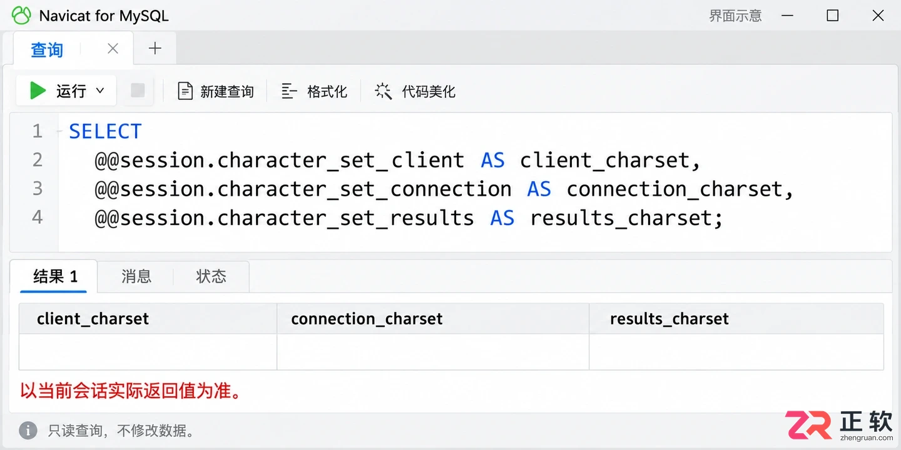Click line number 4 in the gutter
Viewport: 901px width, 450px height.
coord(38,217)
